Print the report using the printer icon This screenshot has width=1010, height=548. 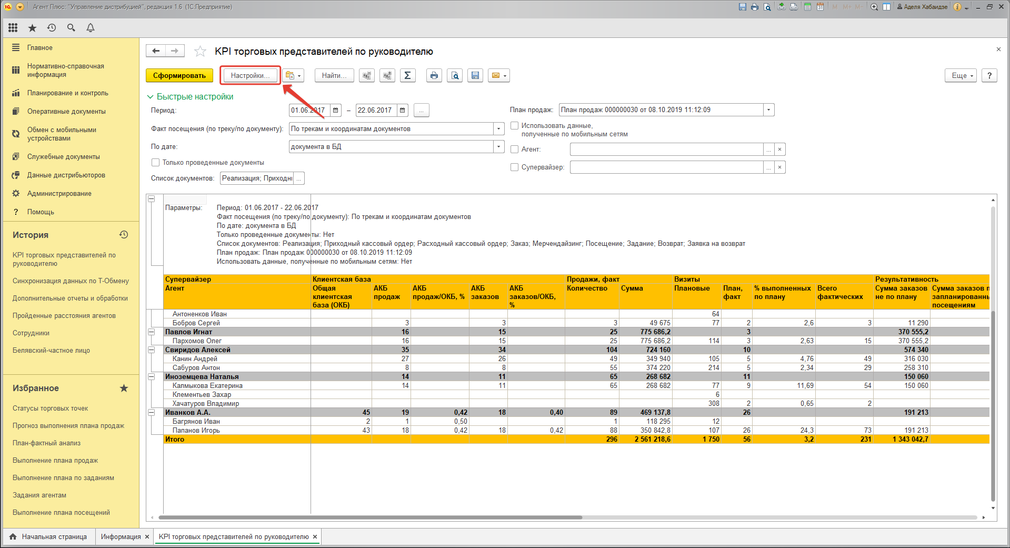coord(434,76)
